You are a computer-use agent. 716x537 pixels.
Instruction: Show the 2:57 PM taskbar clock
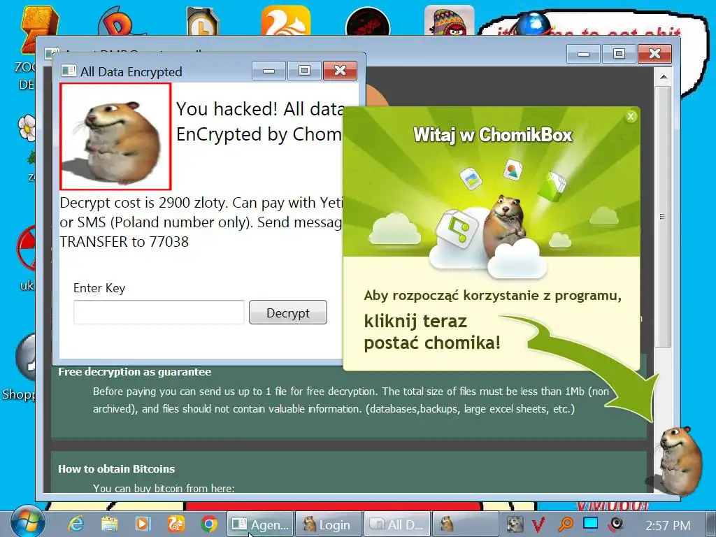[668, 525]
